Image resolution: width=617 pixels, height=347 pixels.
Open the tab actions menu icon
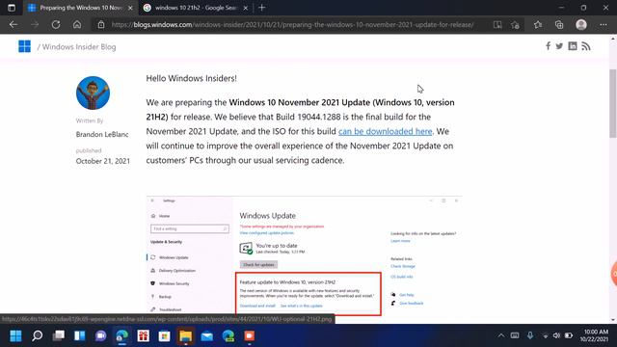point(12,8)
